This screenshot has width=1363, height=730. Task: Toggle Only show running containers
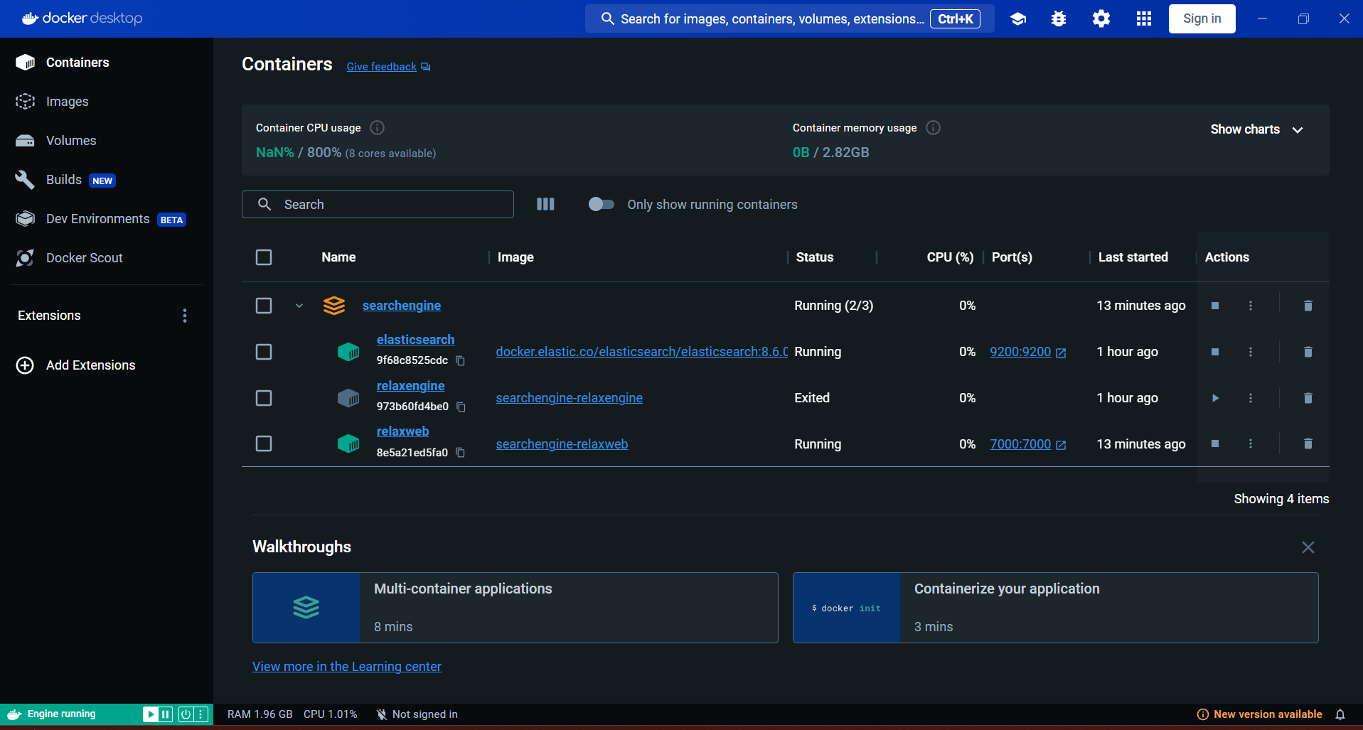[602, 205]
